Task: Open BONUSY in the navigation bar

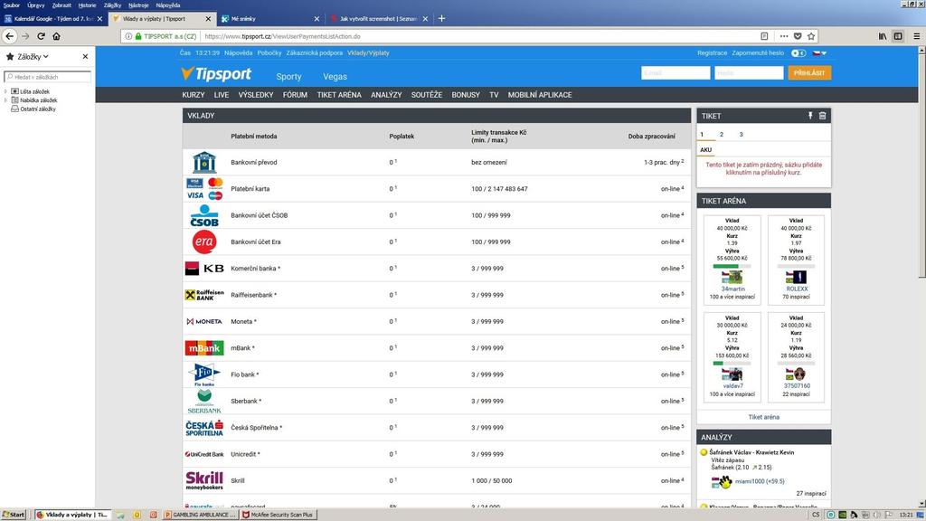Action: (466, 95)
